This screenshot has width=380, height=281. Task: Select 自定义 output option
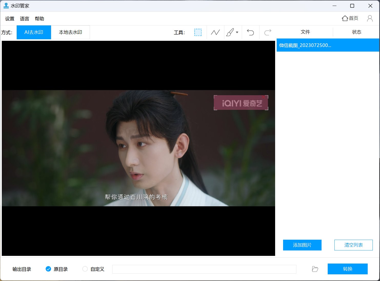coord(93,269)
